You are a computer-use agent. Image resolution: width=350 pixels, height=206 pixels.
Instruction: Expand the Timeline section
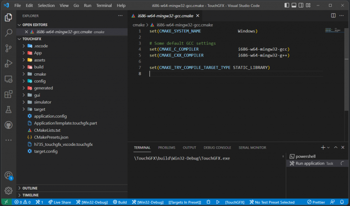[x=72, y=195]
